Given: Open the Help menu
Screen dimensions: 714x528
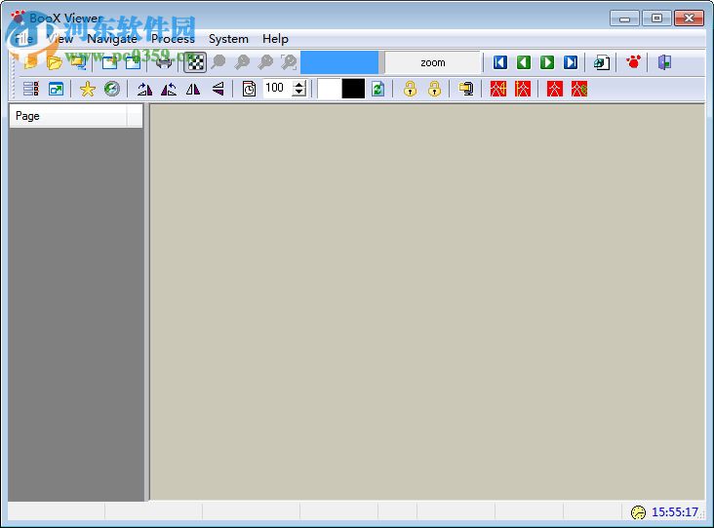Looking at the screenshot, I should click(x=275, y=39).
